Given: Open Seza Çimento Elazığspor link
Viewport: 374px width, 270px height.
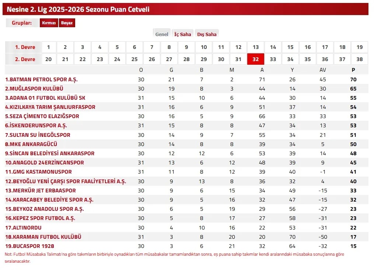Looking at the screenshot, I should (x=42, y=116).
